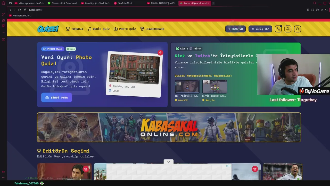Viewport: 330px width, 186px height.
Task: Click the browser back arrow
Action: [10, 10]
